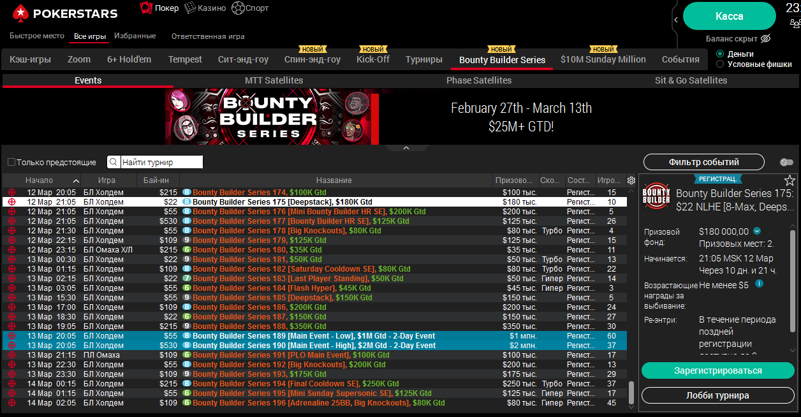Open the $10M Sunday Million tab
The width and height of the screenshot is (801, 417).
click(x=603, y=59)
